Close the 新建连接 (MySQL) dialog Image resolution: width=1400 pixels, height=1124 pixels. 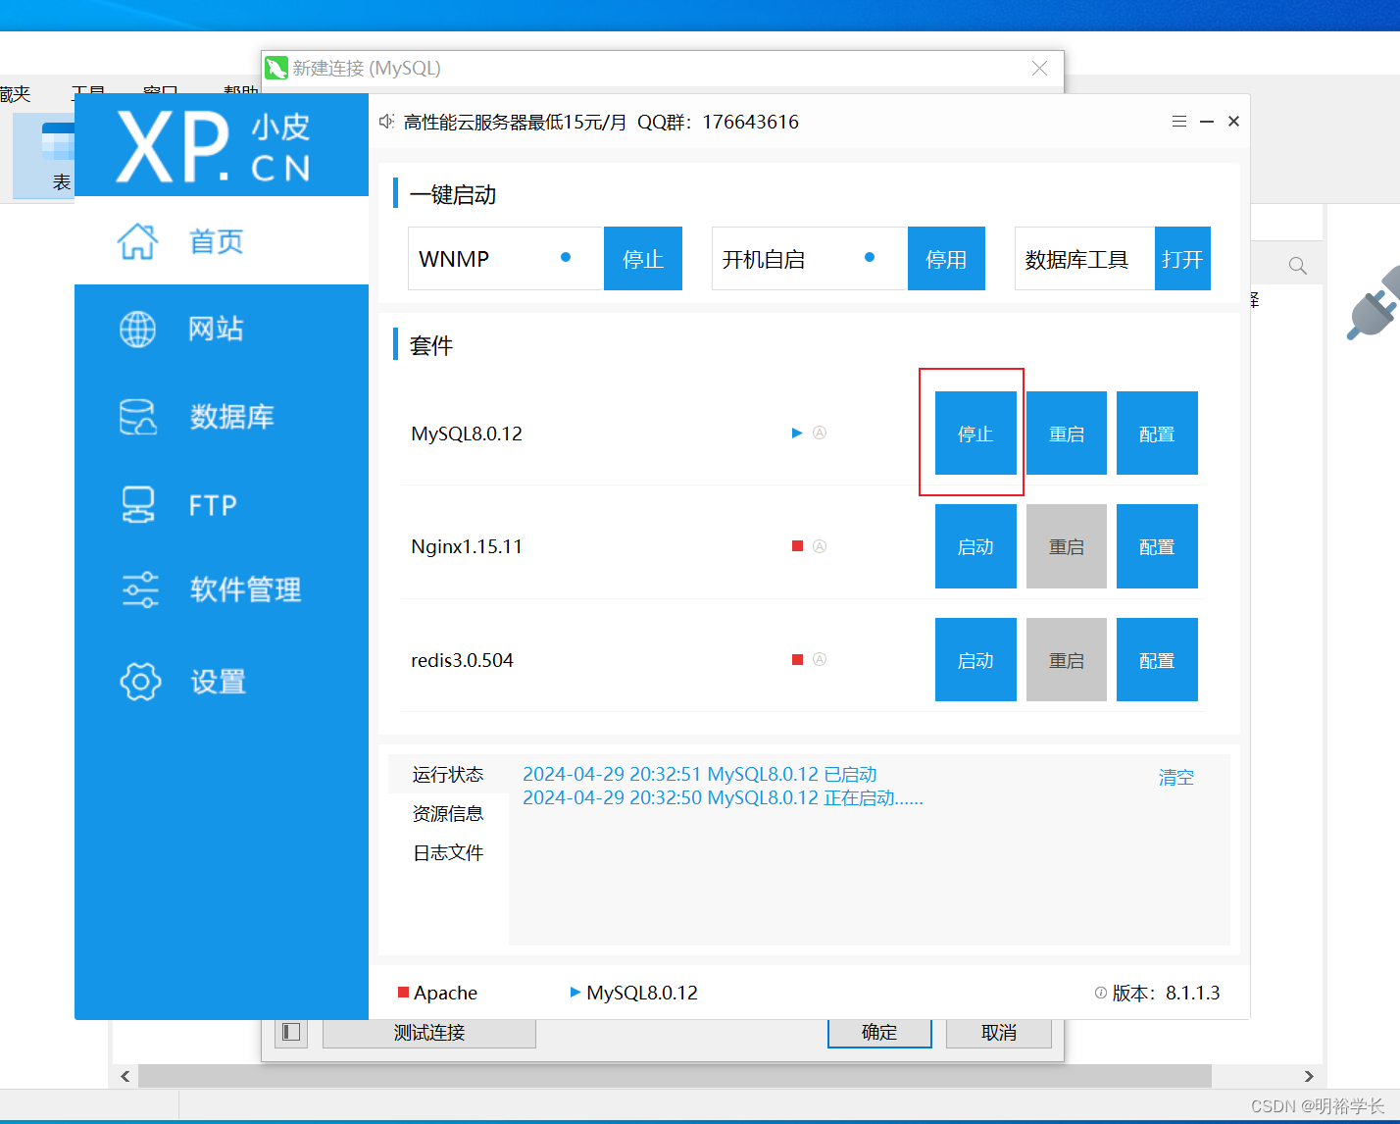coord(1040,68)
